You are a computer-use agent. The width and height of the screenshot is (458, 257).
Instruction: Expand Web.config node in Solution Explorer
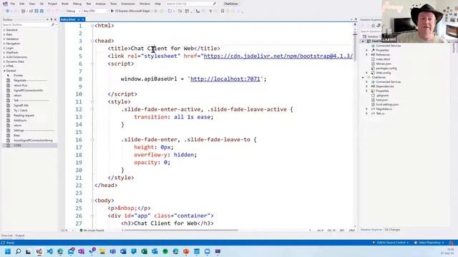point(367,73)
